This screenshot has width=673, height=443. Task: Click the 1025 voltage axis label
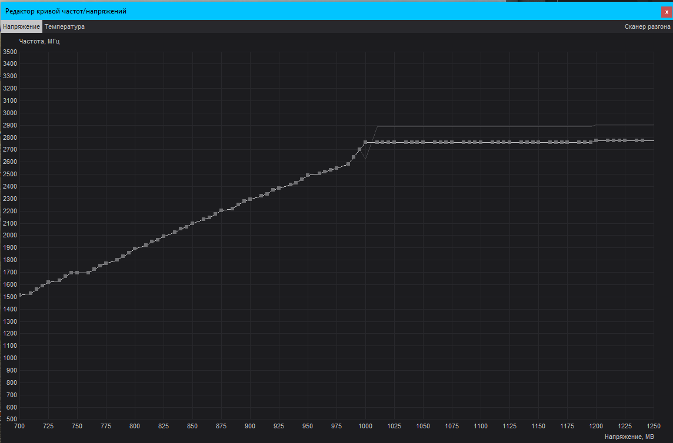point(394,427)
